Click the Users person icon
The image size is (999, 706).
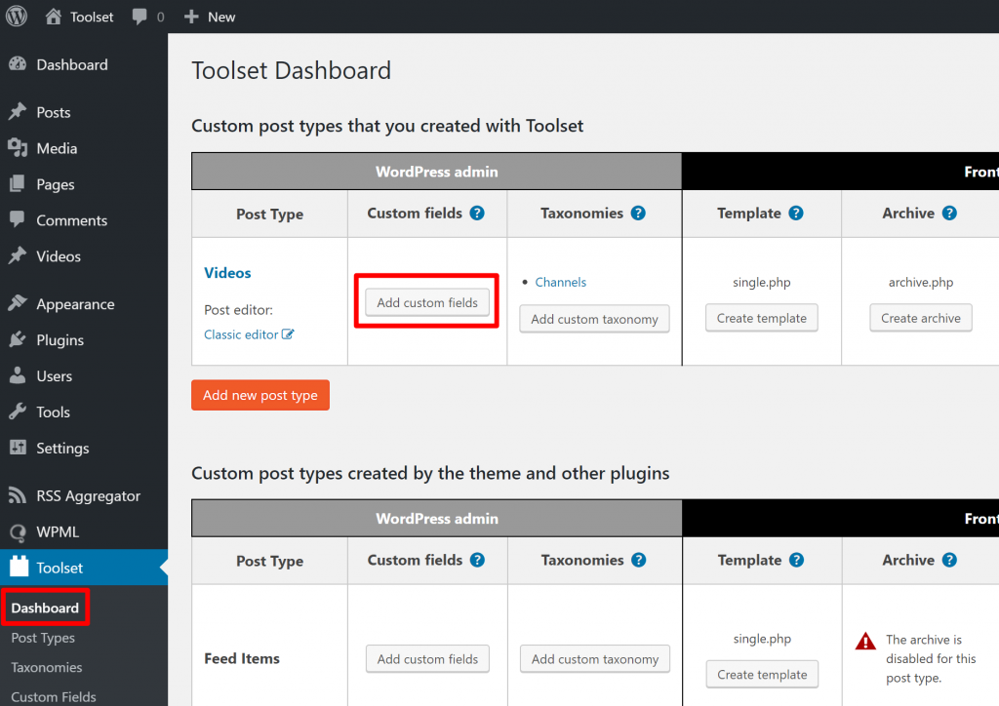tap(18, 375)
